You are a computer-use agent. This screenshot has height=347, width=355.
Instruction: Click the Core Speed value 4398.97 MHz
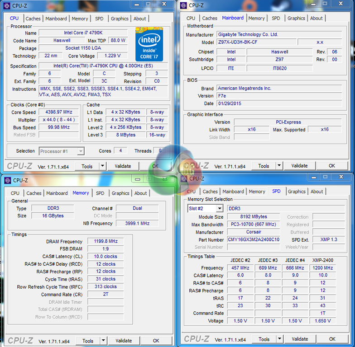point(59,112)
